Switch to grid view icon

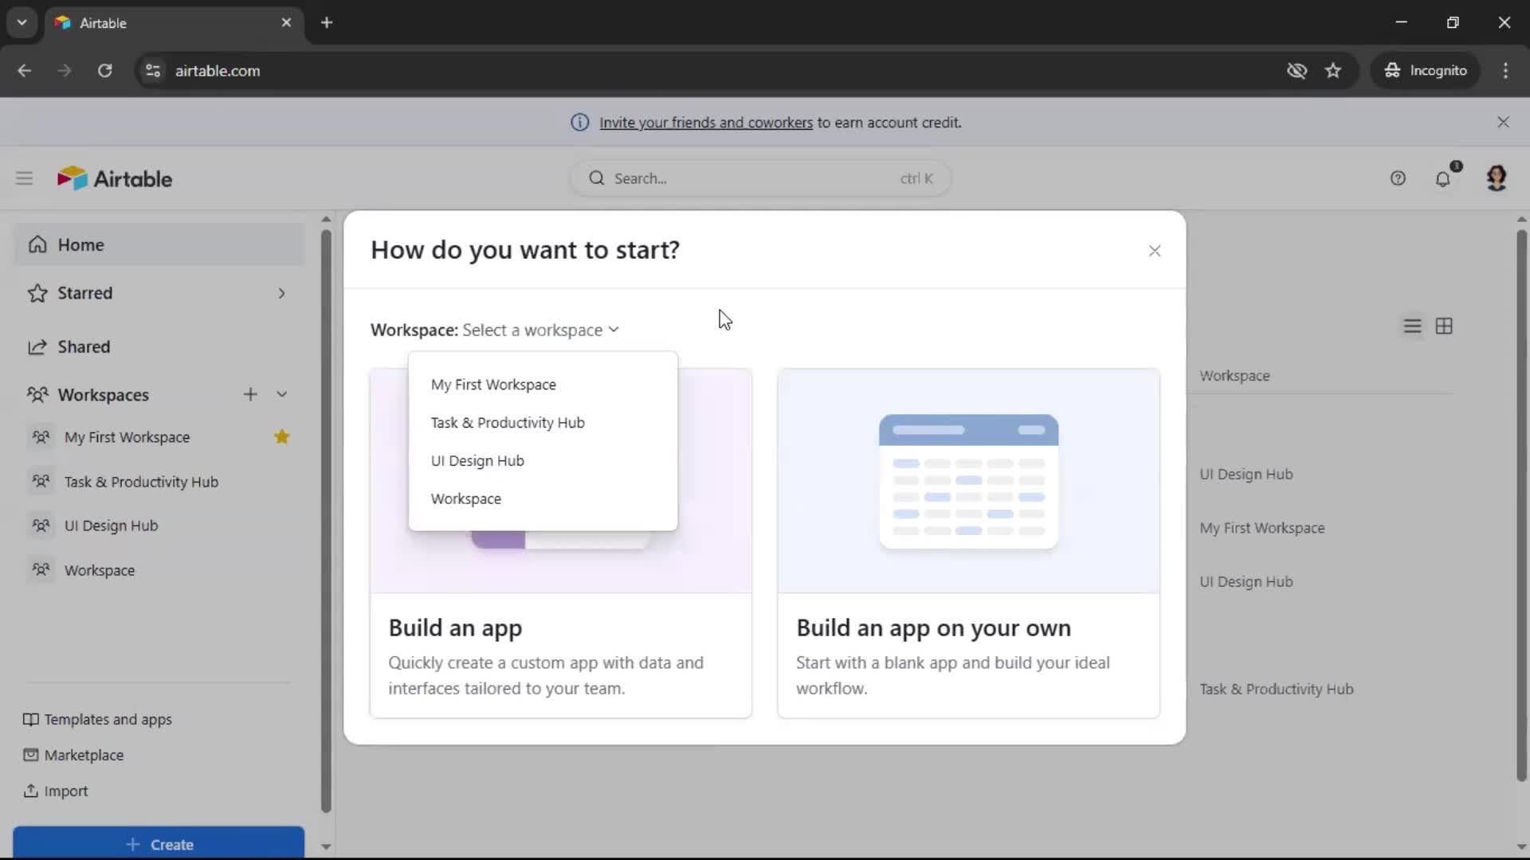(x=1444, y=326)
